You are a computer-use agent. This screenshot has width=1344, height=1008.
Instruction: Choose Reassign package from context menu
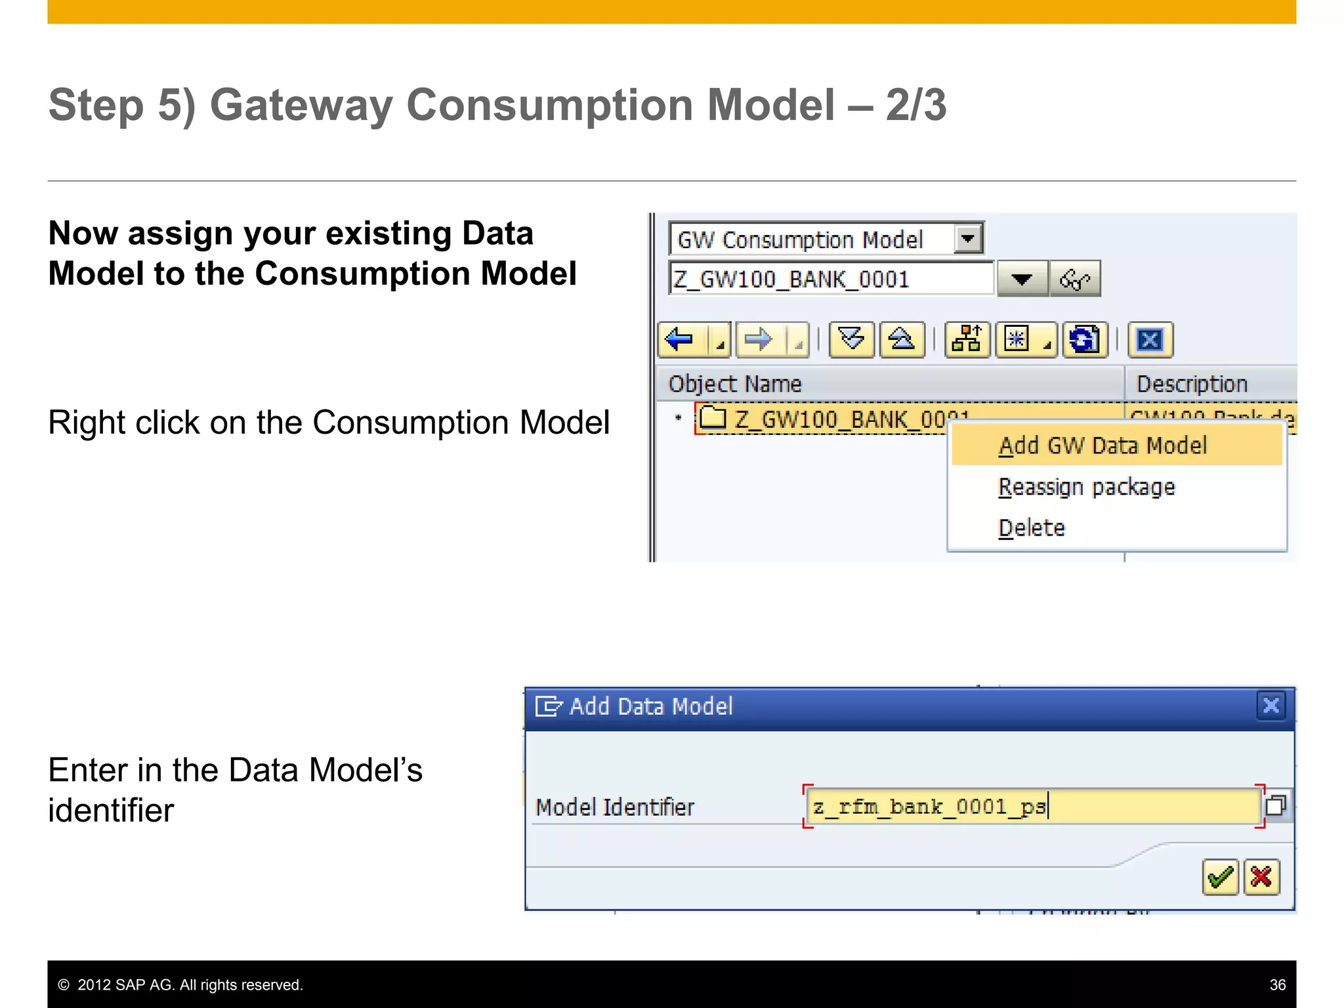click(x=1116, y=487)
